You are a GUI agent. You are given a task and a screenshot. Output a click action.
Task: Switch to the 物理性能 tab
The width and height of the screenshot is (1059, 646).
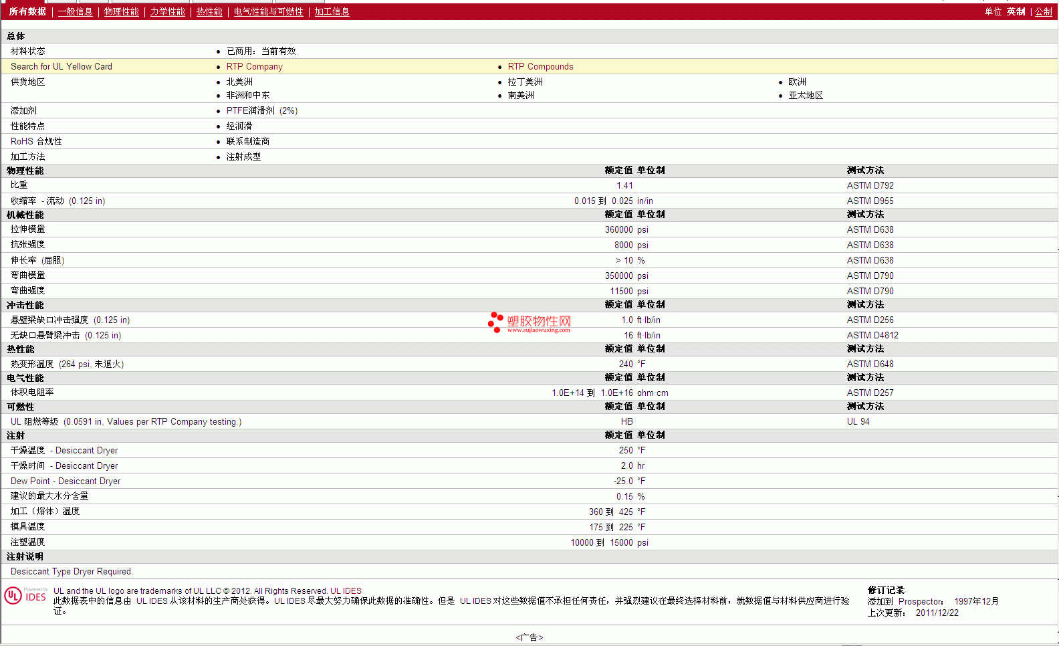coord(122,12)
